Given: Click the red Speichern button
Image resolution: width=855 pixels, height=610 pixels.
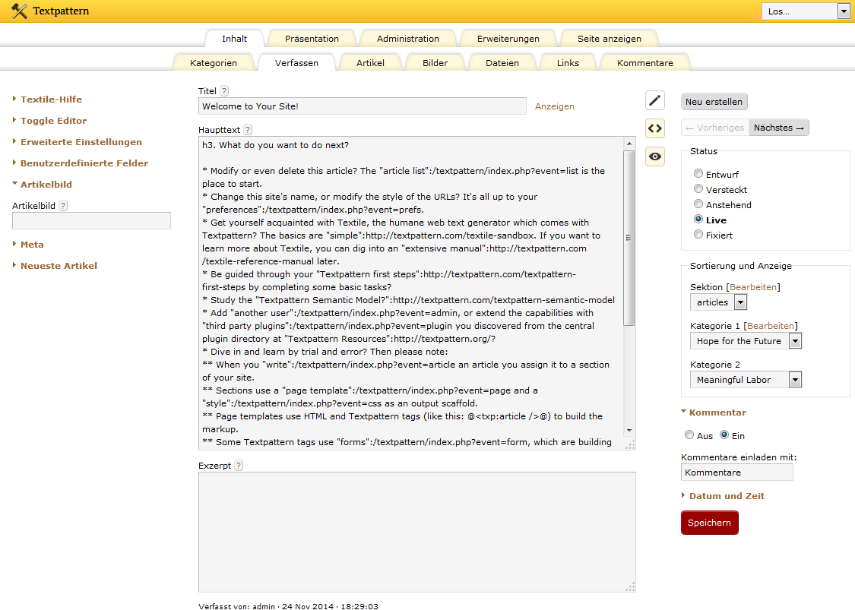Looking at the screenshot, I should click(x=709, y=523).
